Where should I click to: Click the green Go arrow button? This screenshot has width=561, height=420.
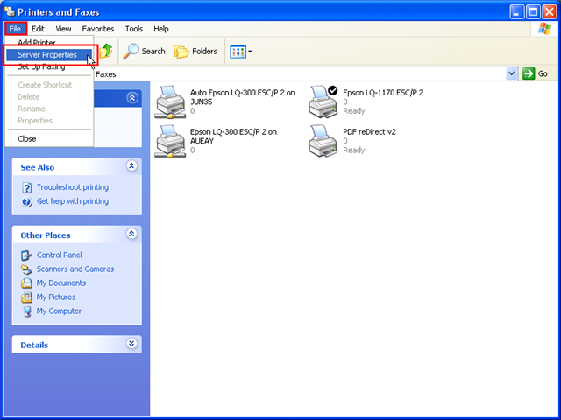(529, 74)
